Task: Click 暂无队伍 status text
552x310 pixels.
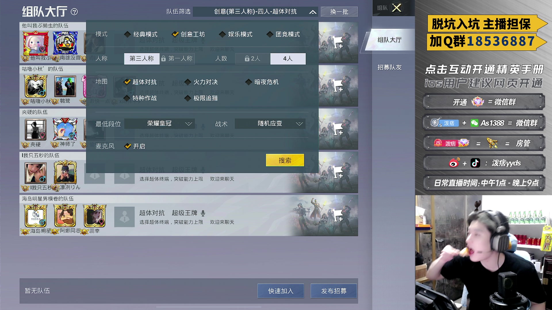Action: (x=37, y=291)
